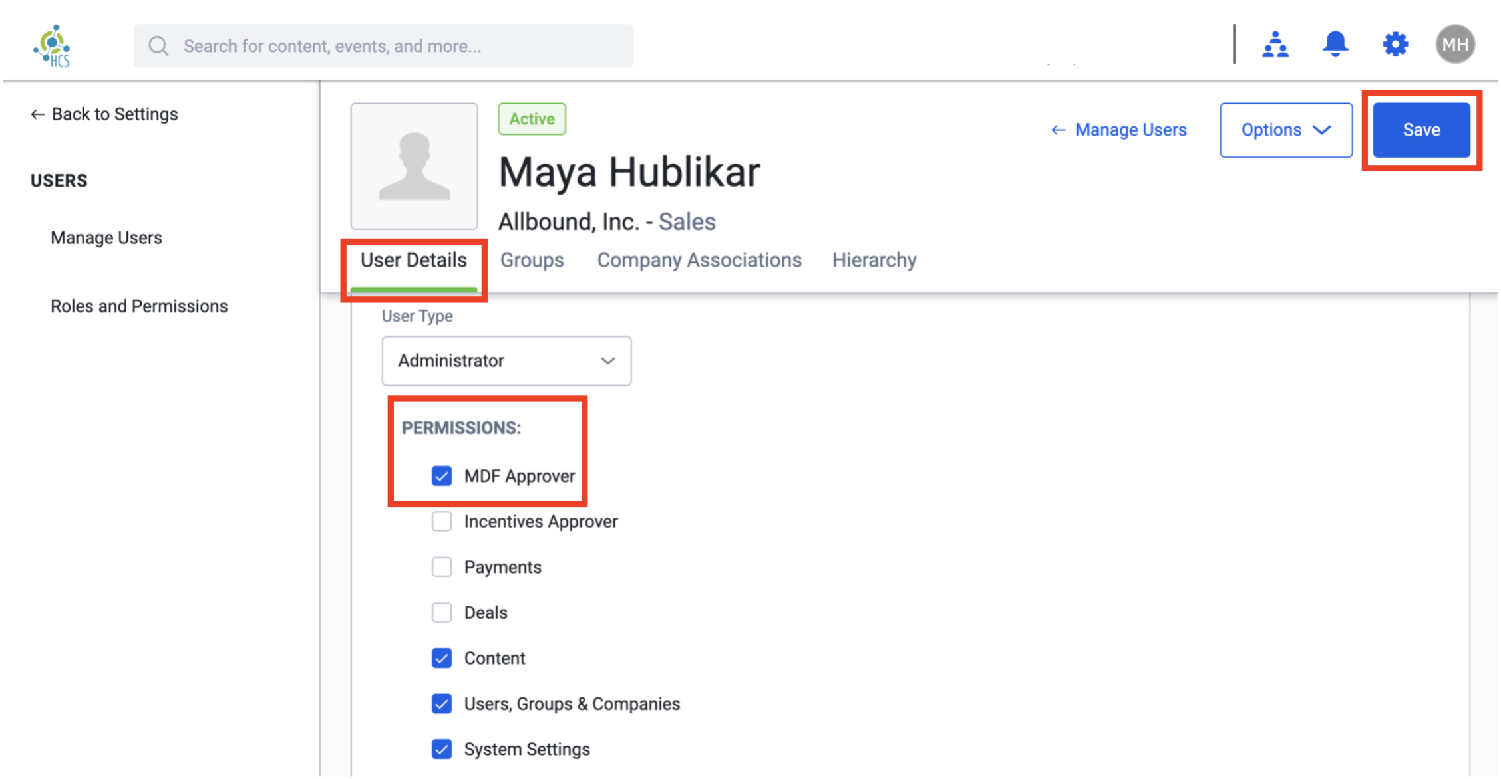Click the Maya Hublikar name heading
This screenshot has height=779, width=1501.
pos(629,172)
